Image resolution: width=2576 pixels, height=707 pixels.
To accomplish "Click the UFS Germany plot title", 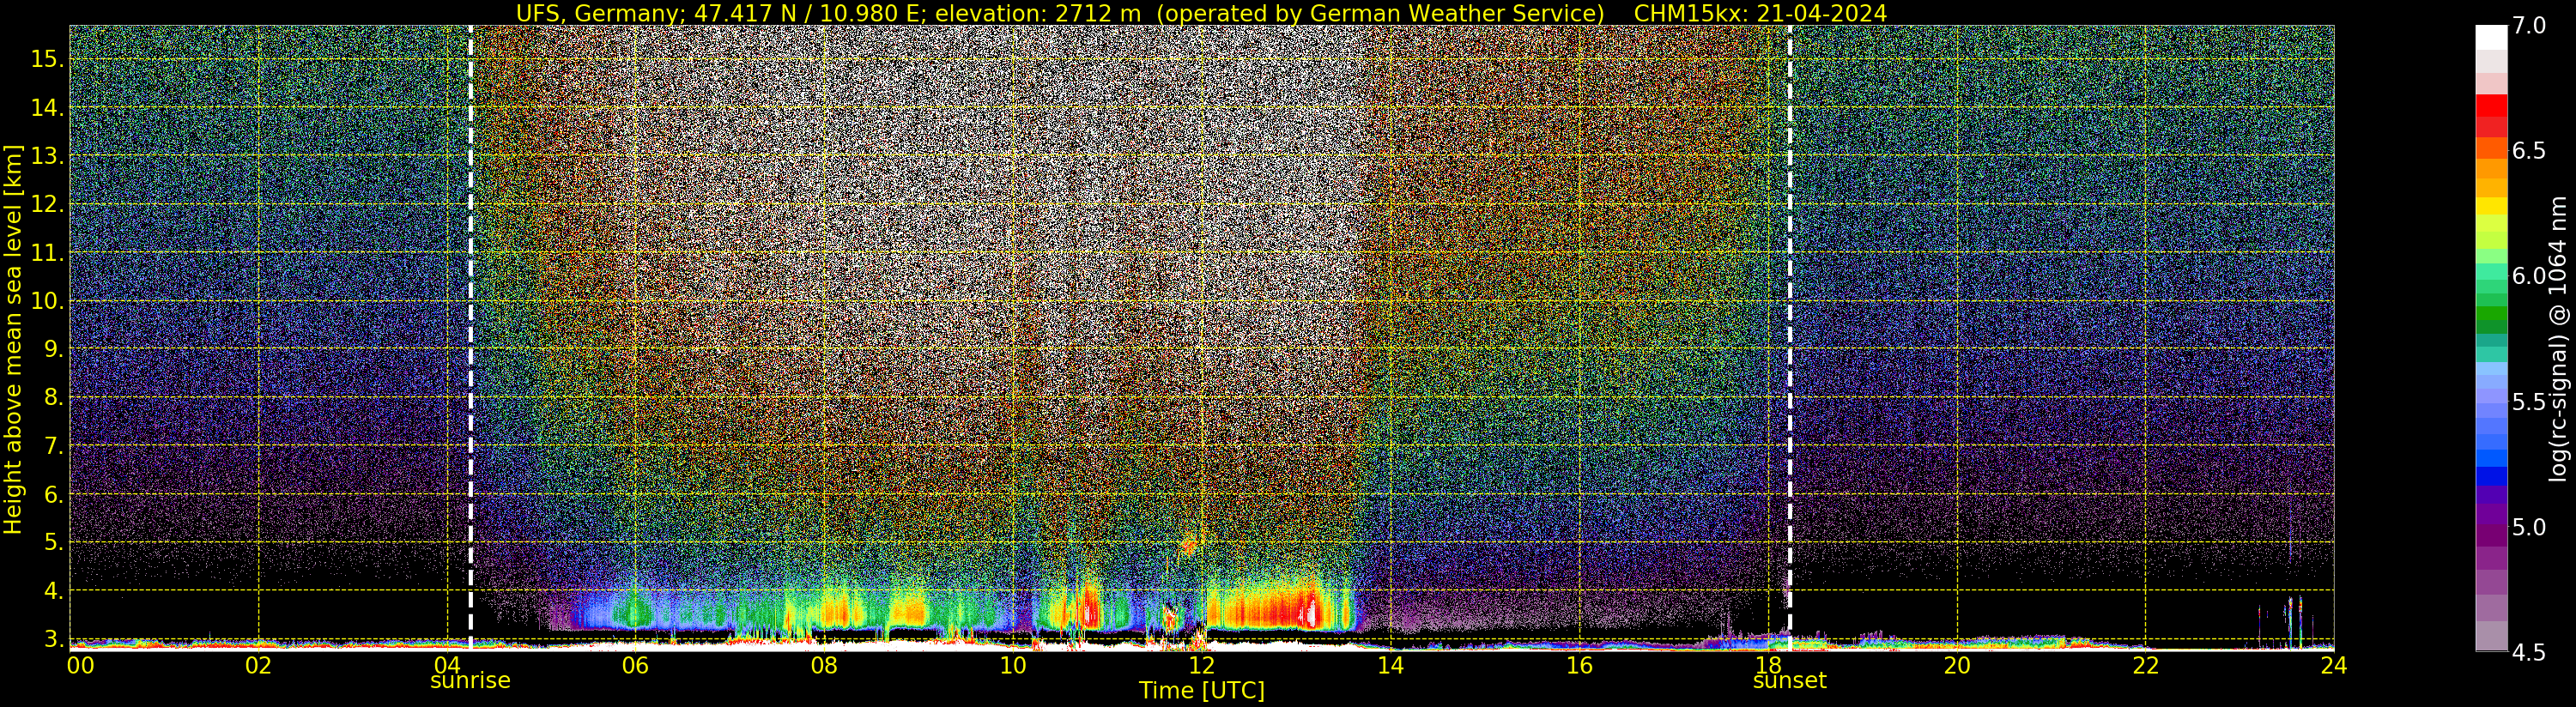I will point(1201,13).
